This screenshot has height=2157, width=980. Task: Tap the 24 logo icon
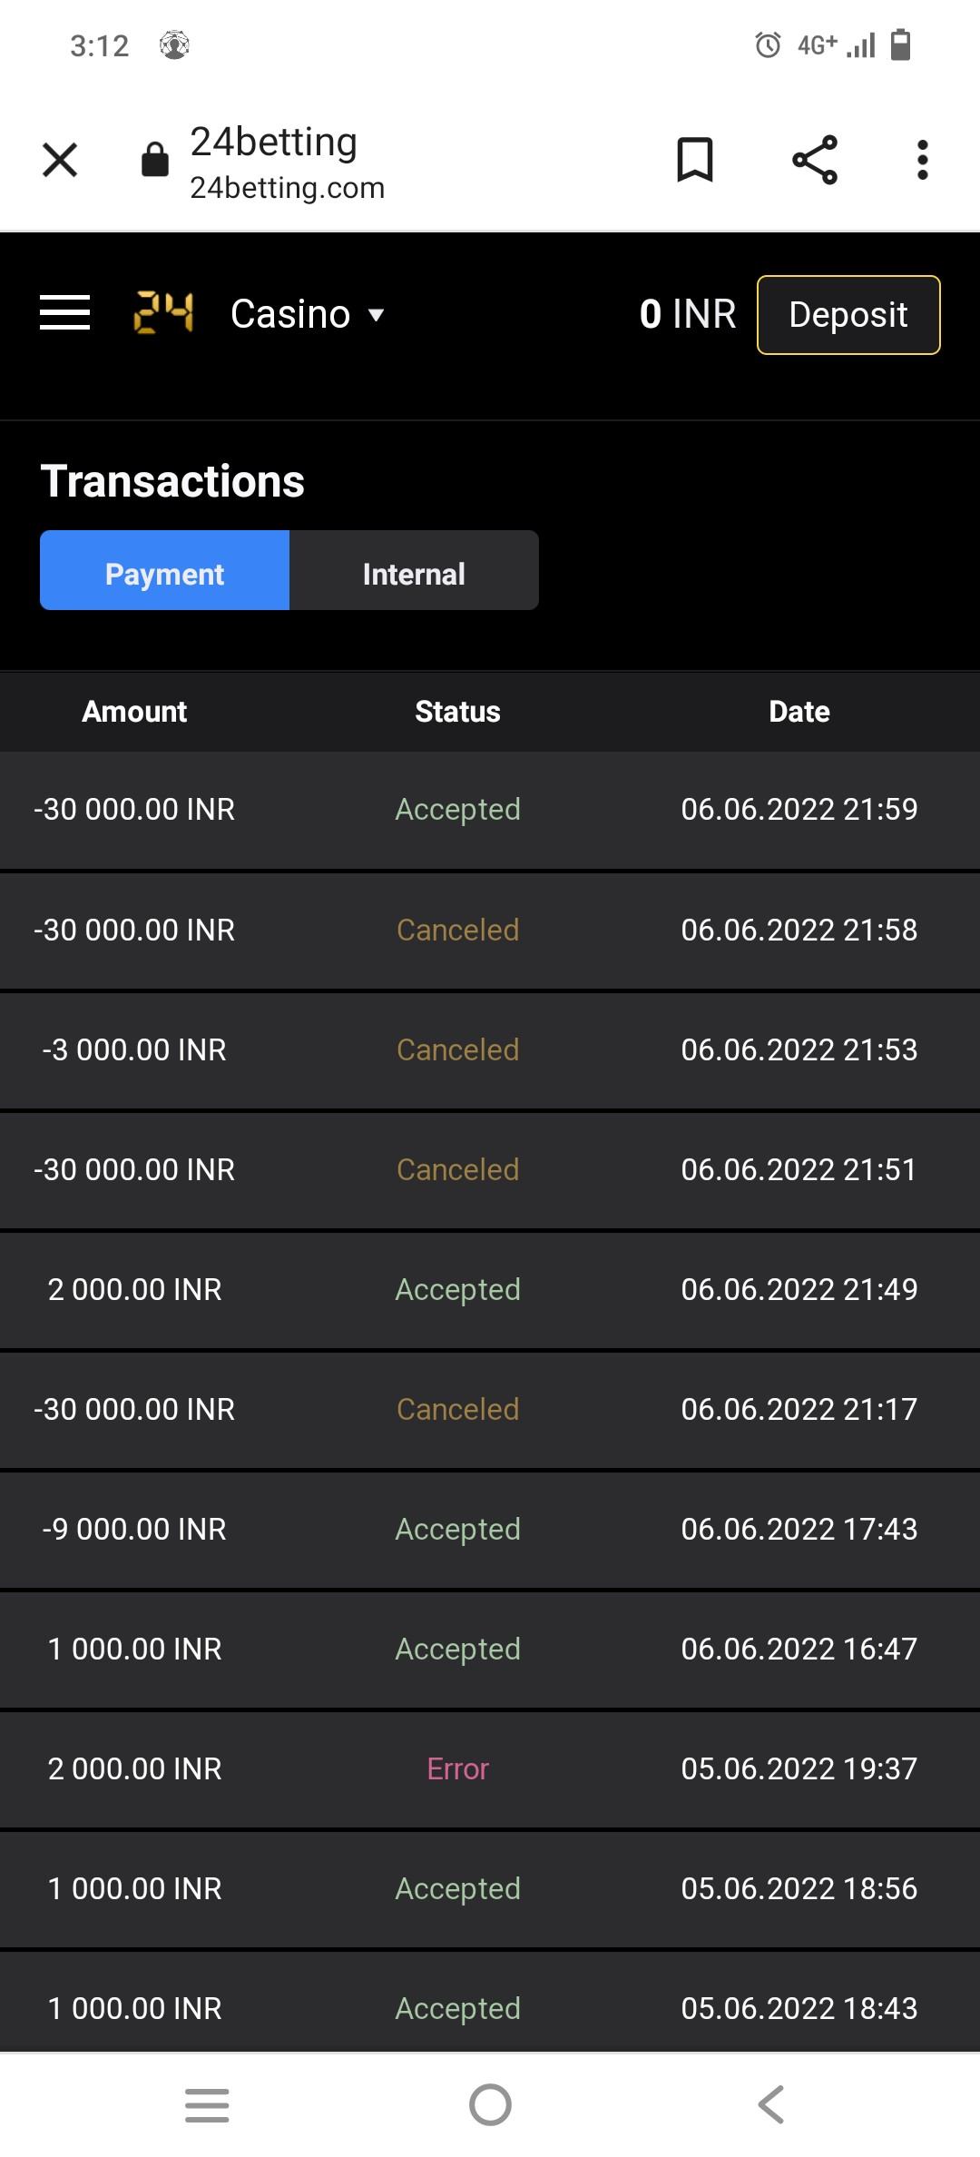tap(164, 313)
